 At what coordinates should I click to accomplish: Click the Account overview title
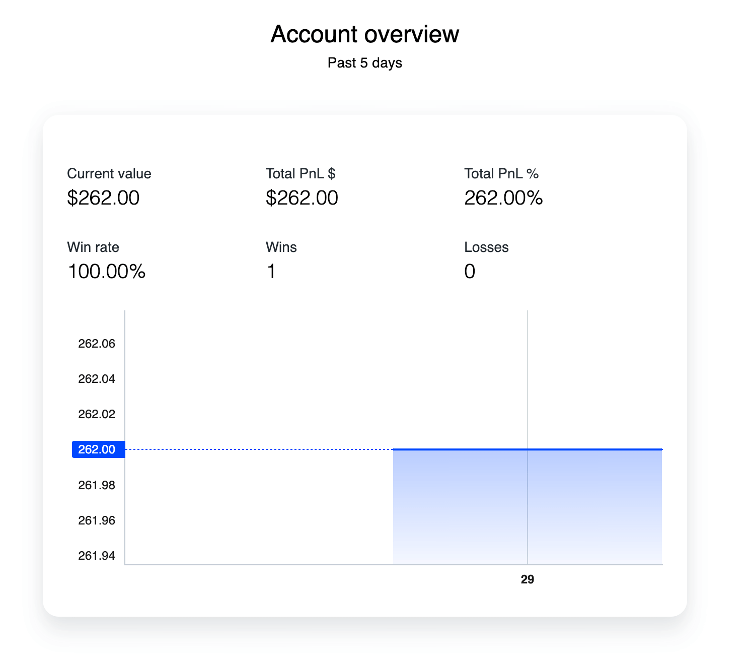point(364,34)
